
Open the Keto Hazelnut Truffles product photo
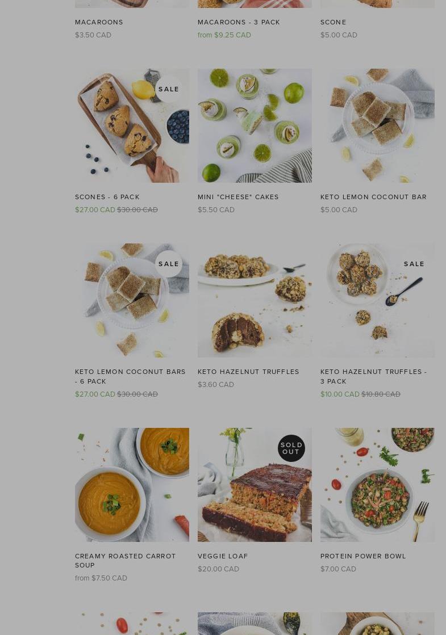(x=255, y=301)
